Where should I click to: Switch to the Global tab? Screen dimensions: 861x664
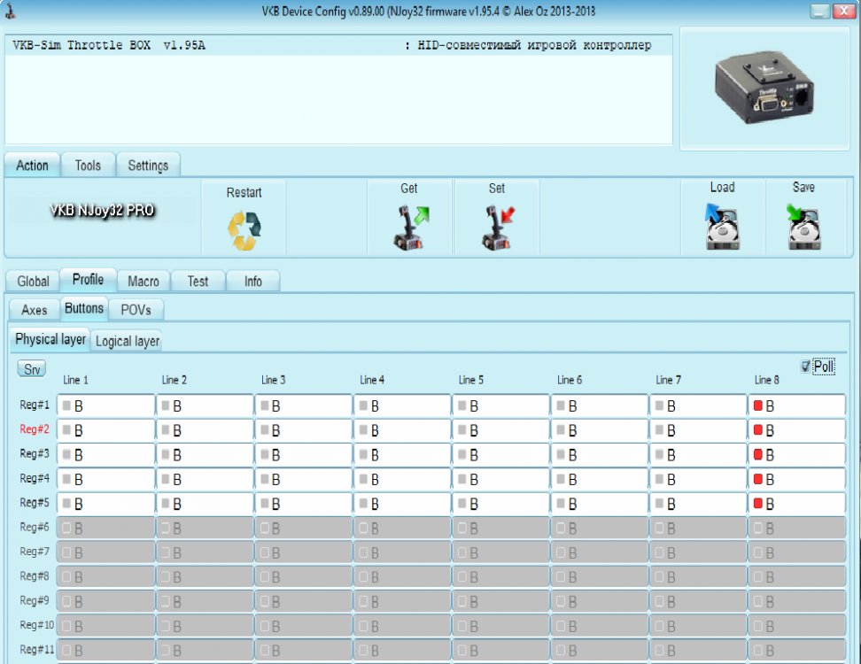point(33,281)
